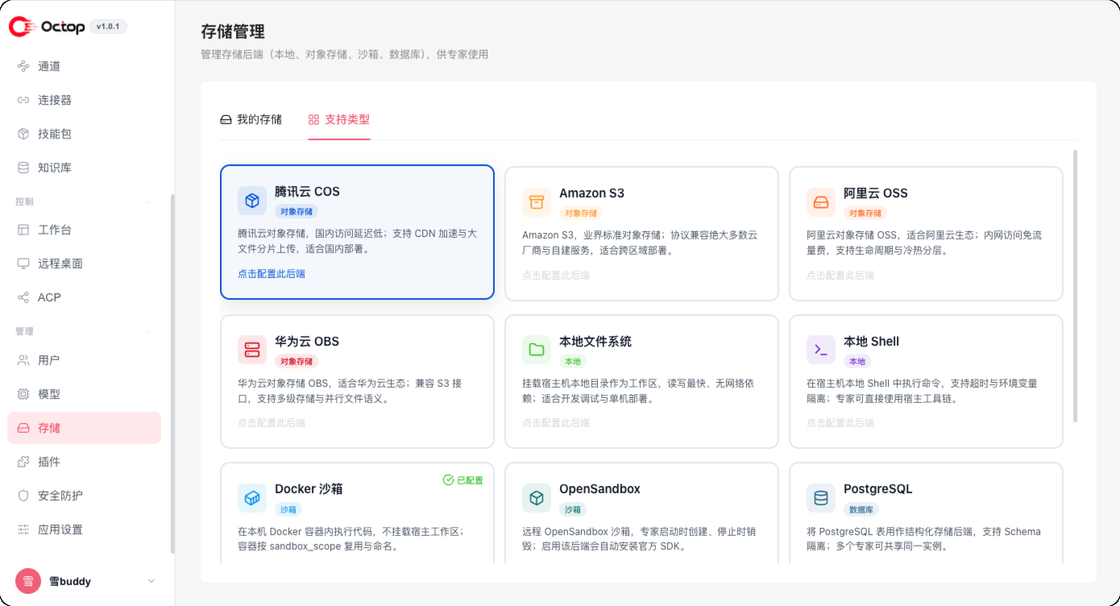
Task: Click the 本地文件系统 green folder icon
Action: (x=537, y=350)
